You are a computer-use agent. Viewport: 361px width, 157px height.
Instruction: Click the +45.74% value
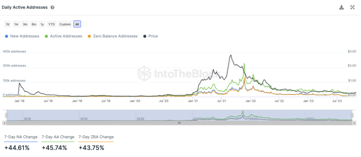point(54,148)
